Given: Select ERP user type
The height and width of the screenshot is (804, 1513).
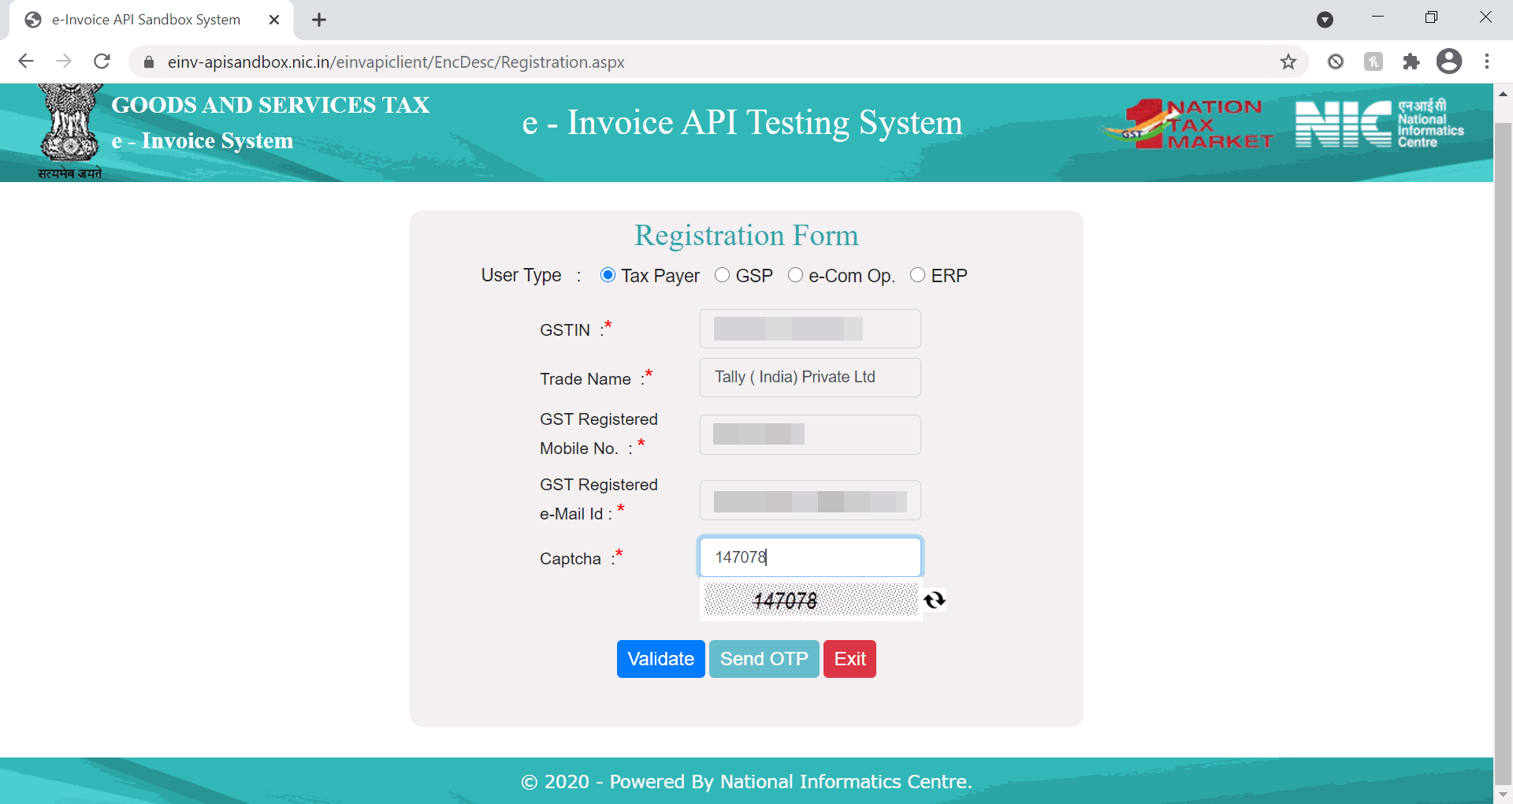Looking at the screenshot, I should [x=917, y=275].
